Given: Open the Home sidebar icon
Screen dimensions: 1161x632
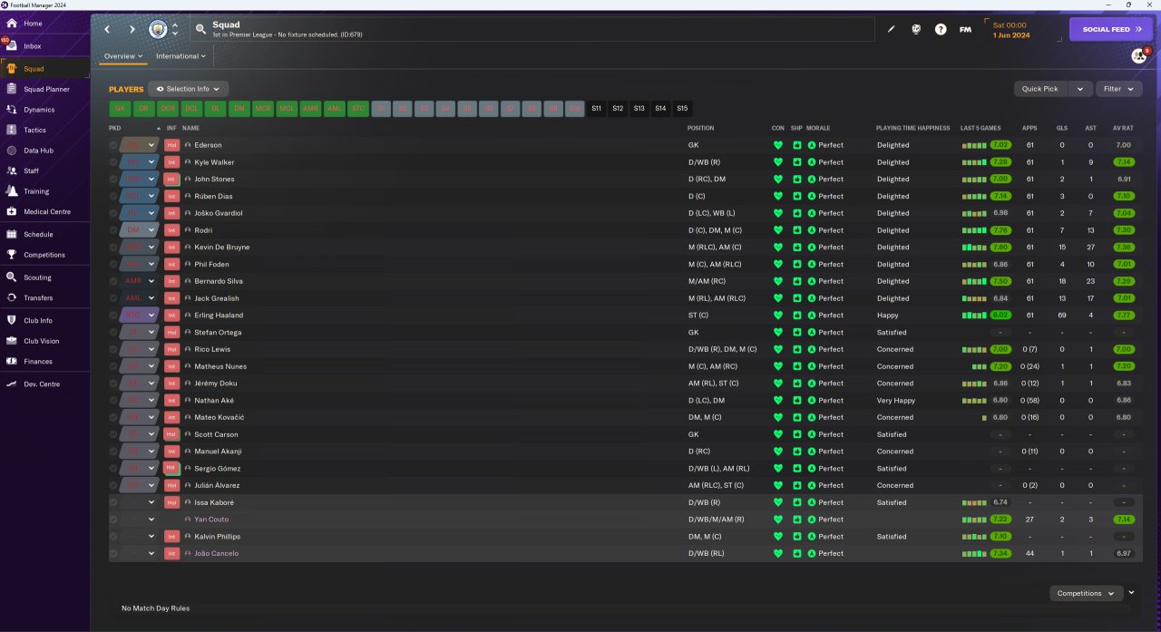Looking at the screenshot, I should coord(11,23).
